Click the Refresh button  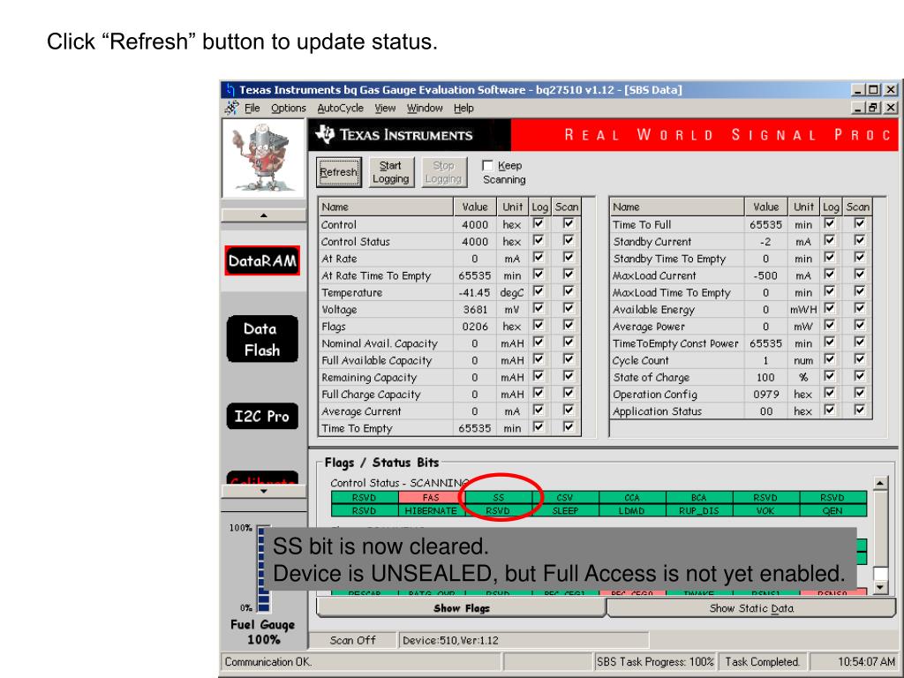click(339, 172)
